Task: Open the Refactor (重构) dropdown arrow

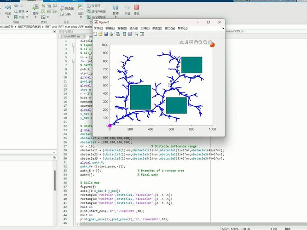Action: pyautogui.click(x=35, y=17)
